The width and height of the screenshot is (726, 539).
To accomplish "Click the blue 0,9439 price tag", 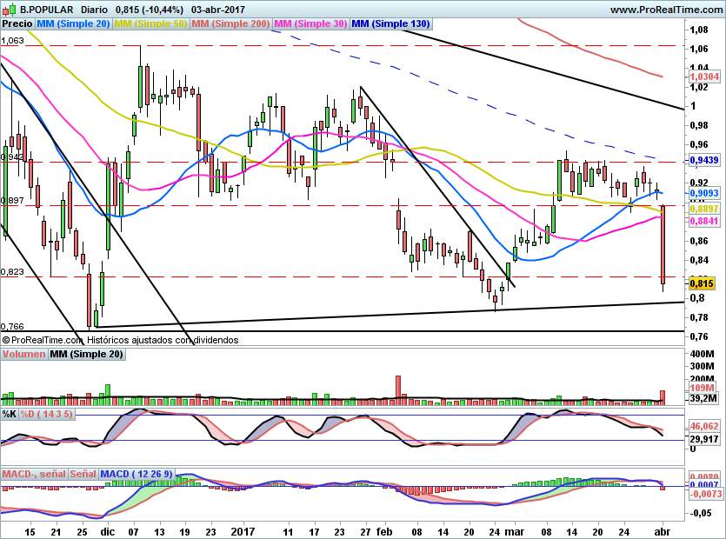I will click(705, 160).
